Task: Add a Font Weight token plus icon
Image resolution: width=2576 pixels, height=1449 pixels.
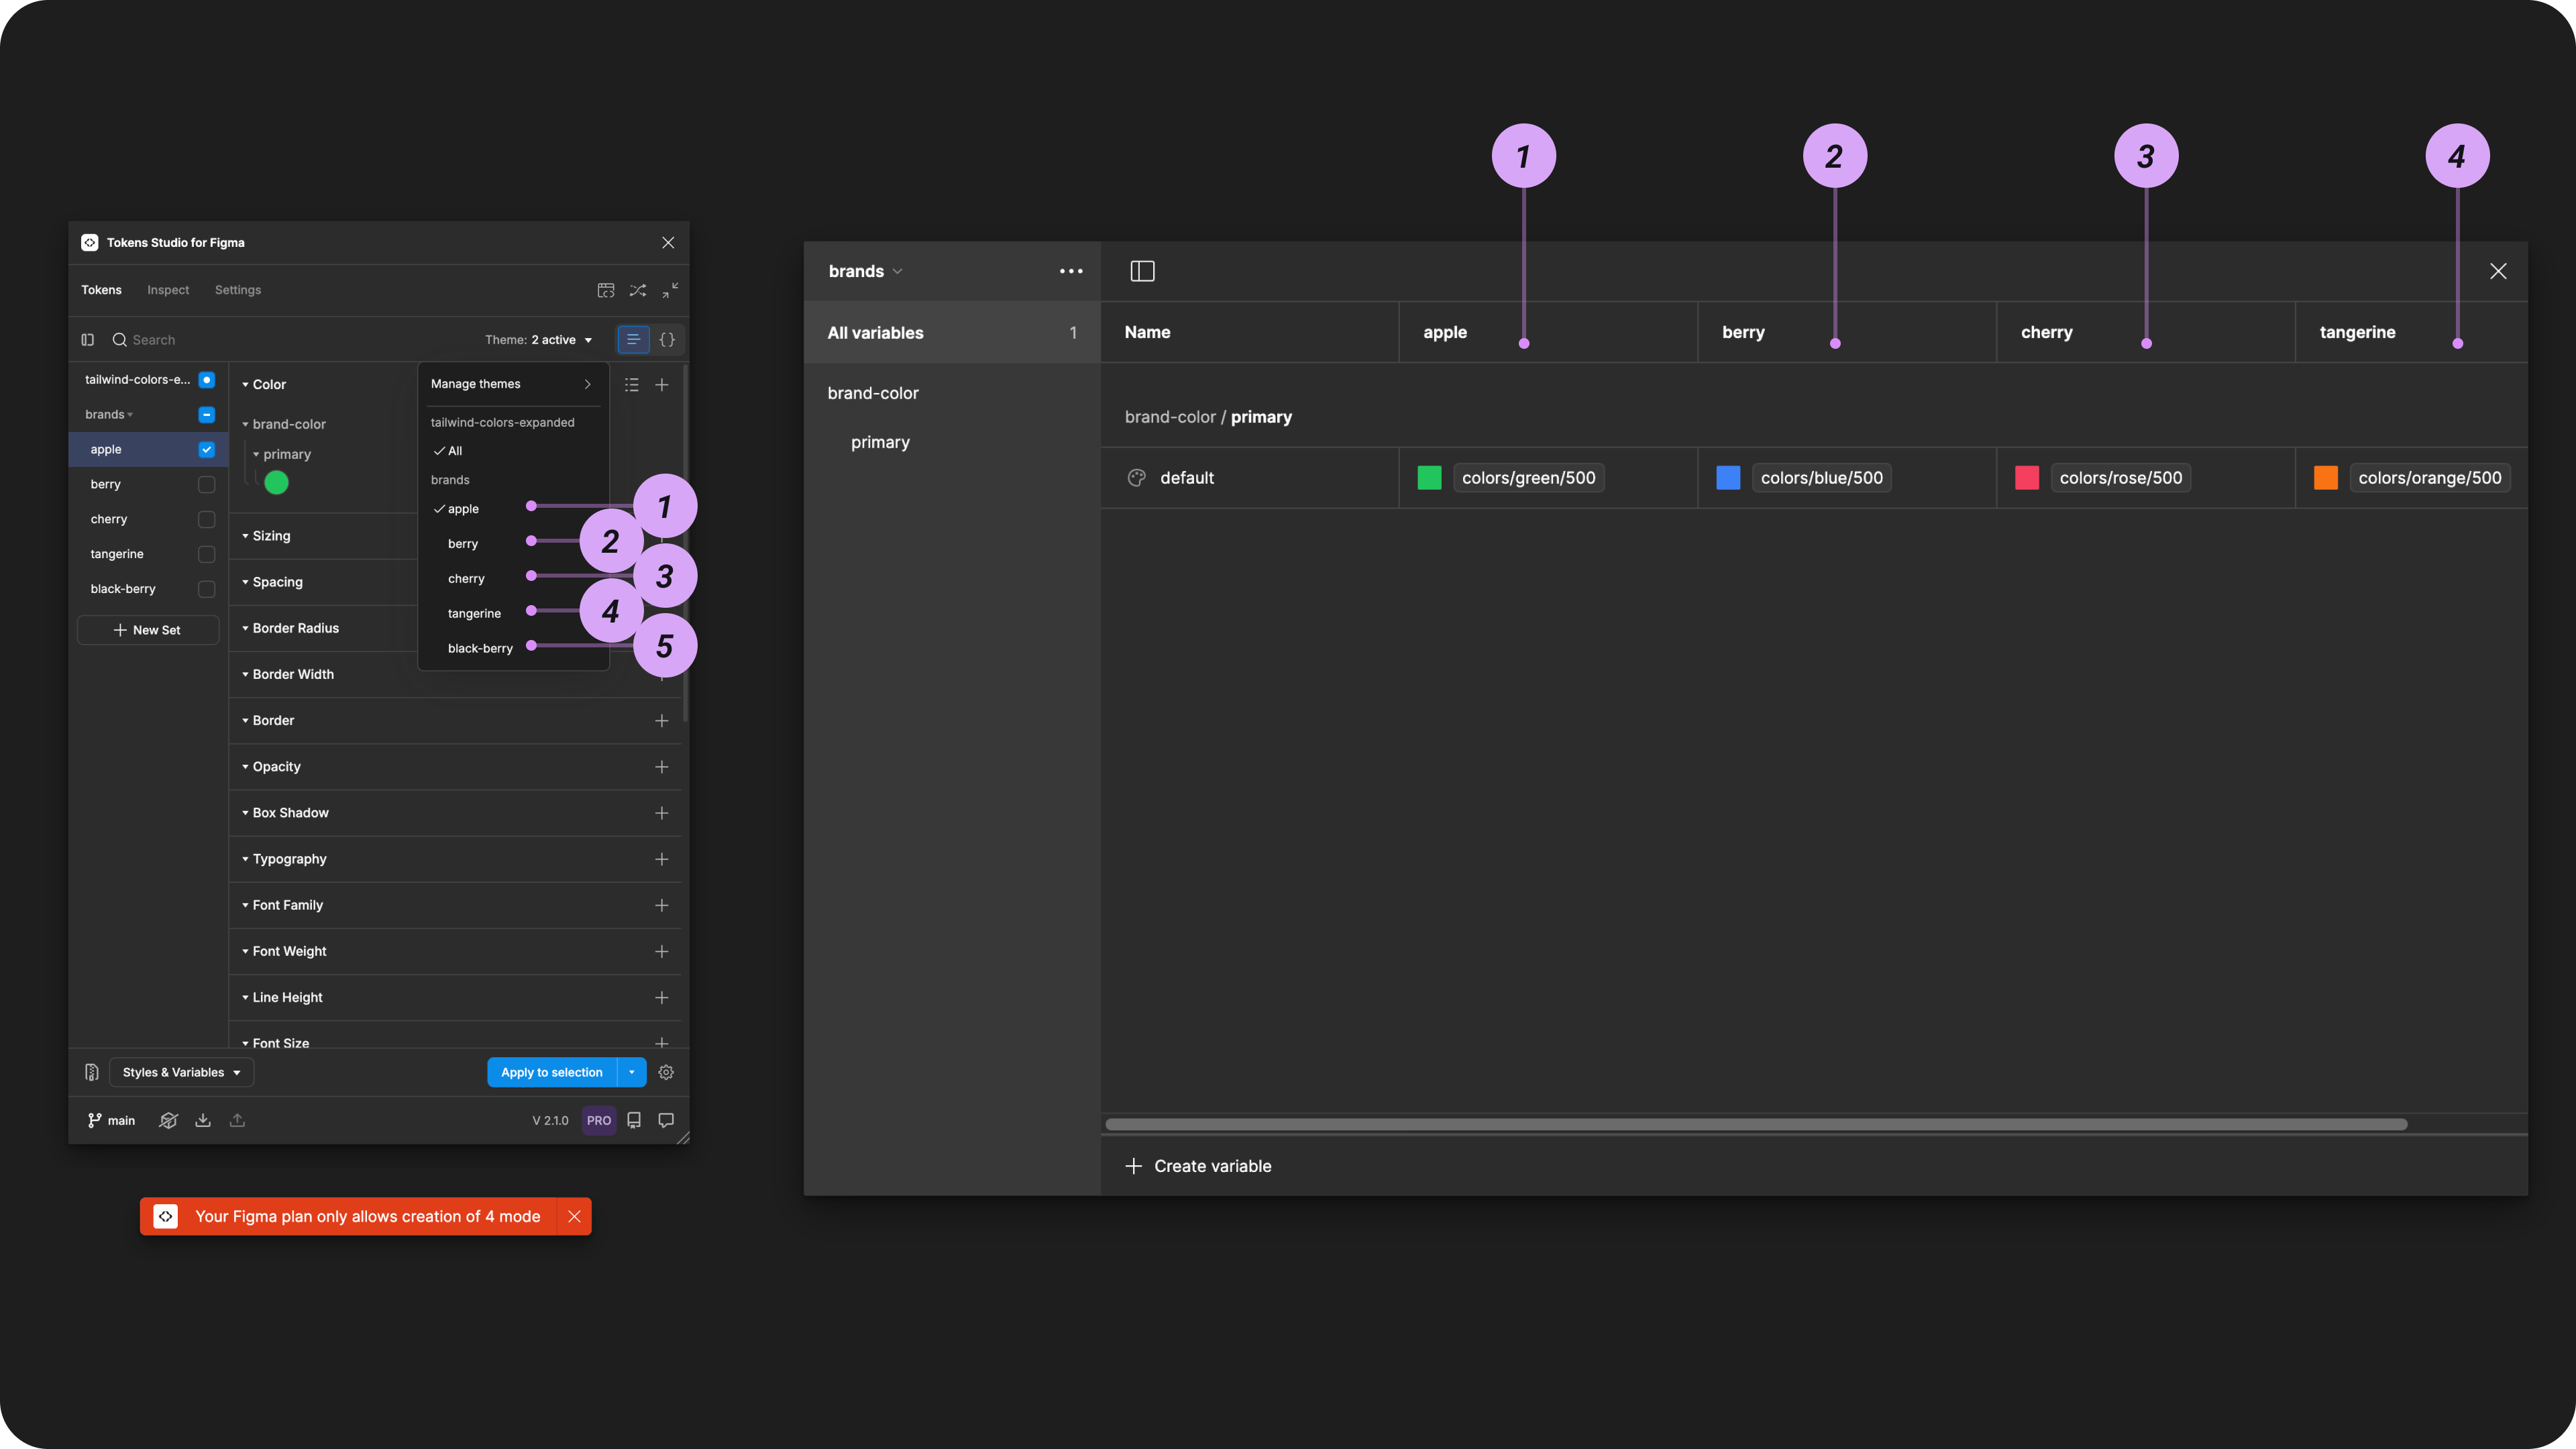Action: pyautogui.click(x=662, y=951)
